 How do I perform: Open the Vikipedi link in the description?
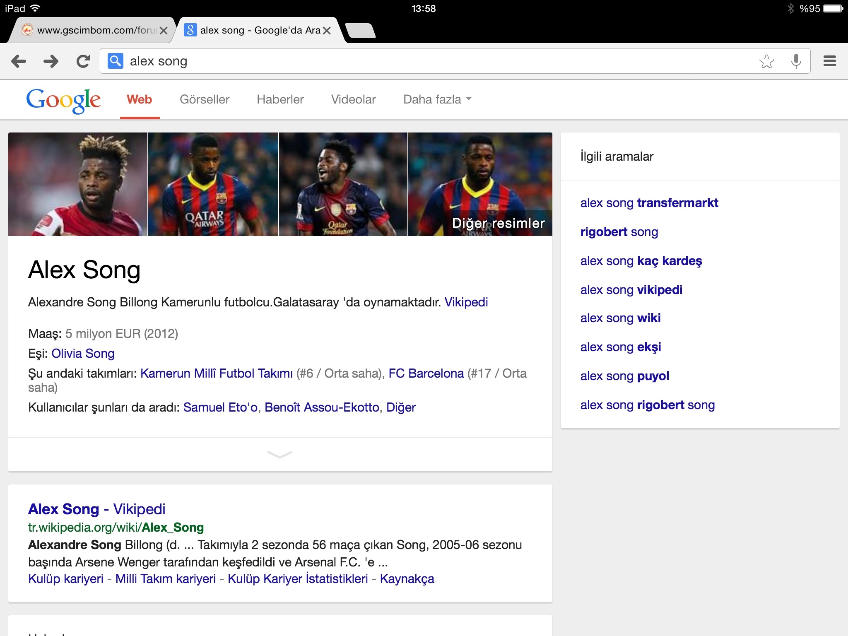click(466, 302)
